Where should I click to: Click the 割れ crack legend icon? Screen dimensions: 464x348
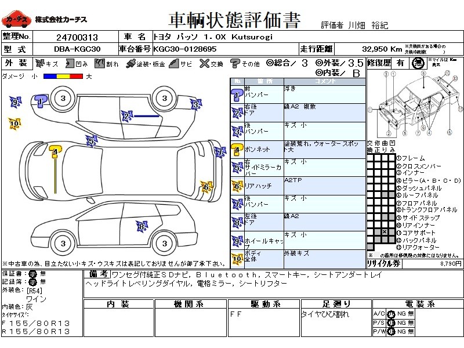[100, 63]
